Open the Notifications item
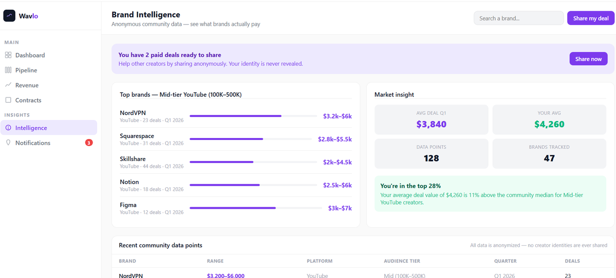This screenshot has height=278, width=616. (49, 143)
